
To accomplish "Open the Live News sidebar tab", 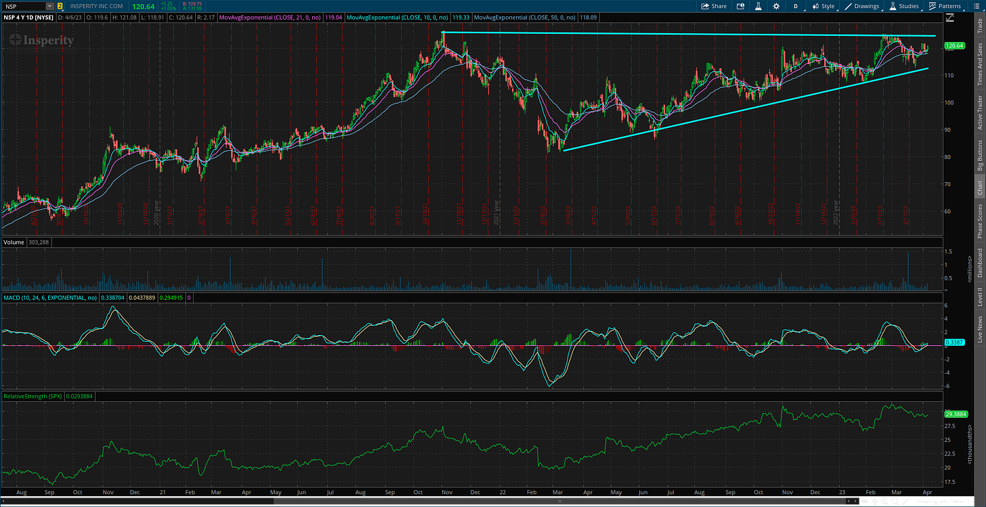I will [x=980, y=328].
